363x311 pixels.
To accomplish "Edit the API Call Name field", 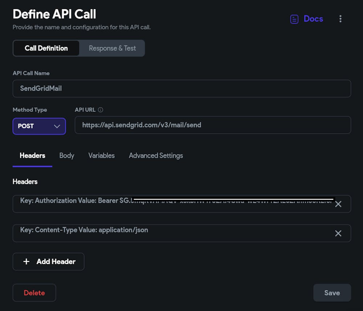I will (182, 89).
